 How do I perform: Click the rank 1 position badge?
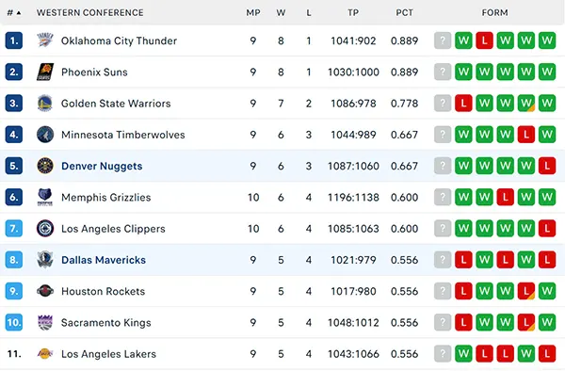(14, 40)
